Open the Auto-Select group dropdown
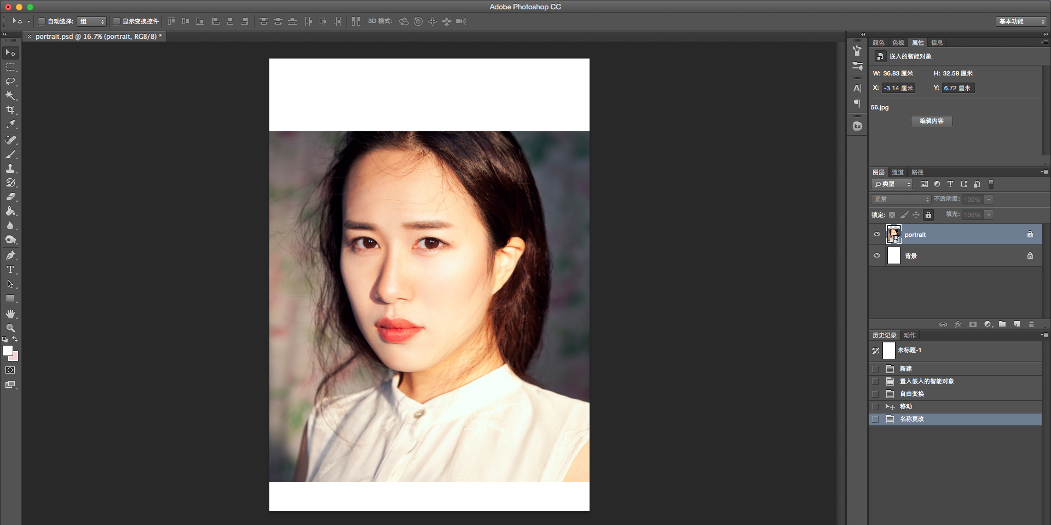 [x=91, y=21]
